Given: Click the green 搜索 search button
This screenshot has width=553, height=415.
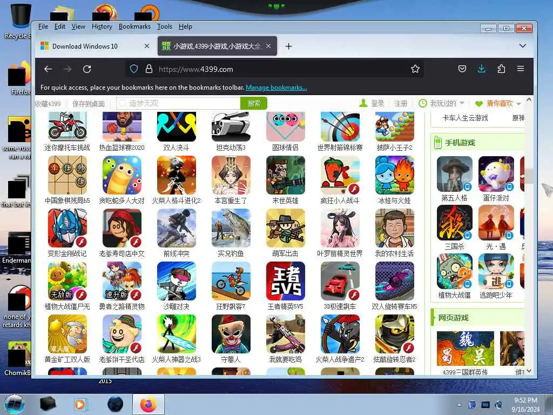Looking at the screenshot, I should point(254,103).
